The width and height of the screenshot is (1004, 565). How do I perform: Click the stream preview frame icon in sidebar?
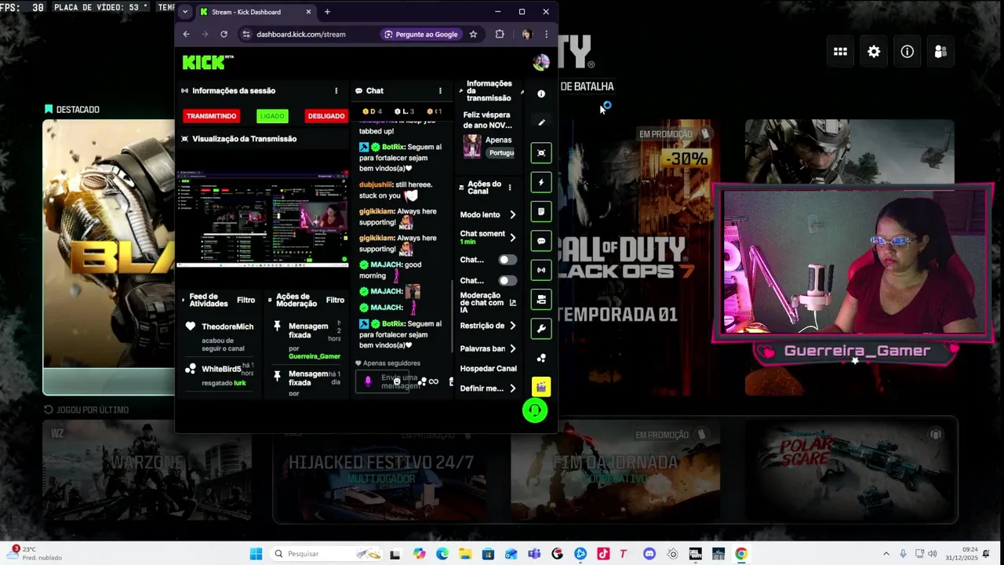point(541,153)
